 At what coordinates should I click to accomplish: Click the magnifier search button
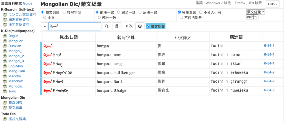106,26
